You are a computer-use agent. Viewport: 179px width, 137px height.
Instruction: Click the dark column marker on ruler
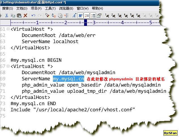[x=86, y=23]
